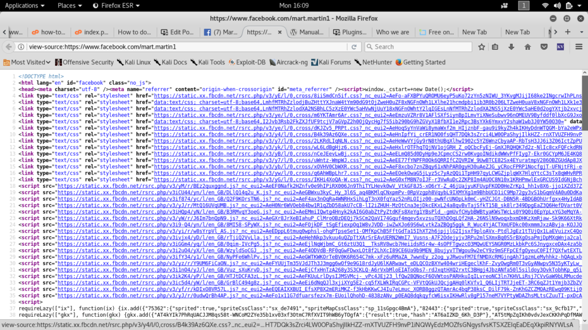Open the Wi-Fi network indicator
Screen dimensions: 588x330
[546, 6]
